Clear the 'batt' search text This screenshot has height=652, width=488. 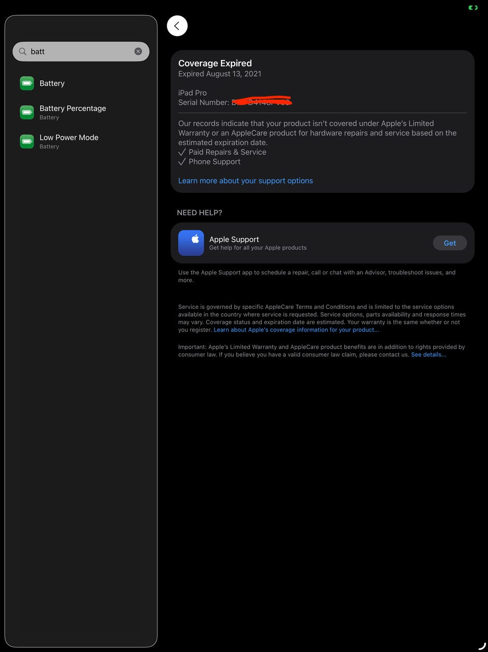[x=138, y=51]
